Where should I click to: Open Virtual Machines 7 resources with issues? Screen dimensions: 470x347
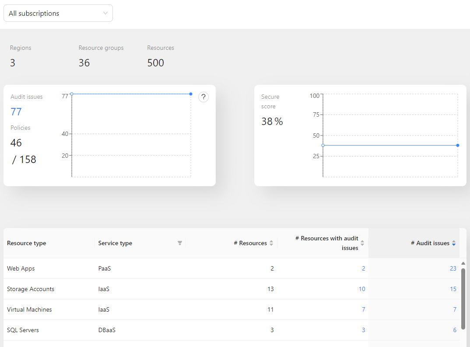pyautogui.click(x=363, y=309)
